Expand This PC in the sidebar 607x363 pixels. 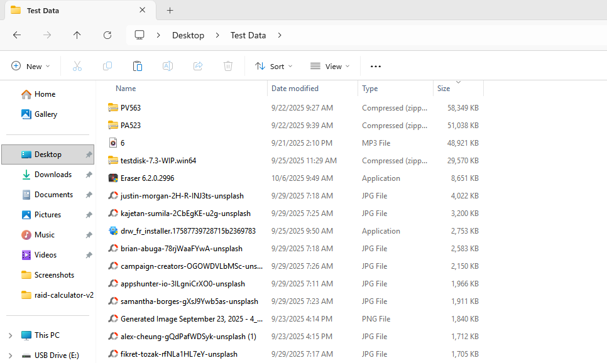(x=11, y=335)
